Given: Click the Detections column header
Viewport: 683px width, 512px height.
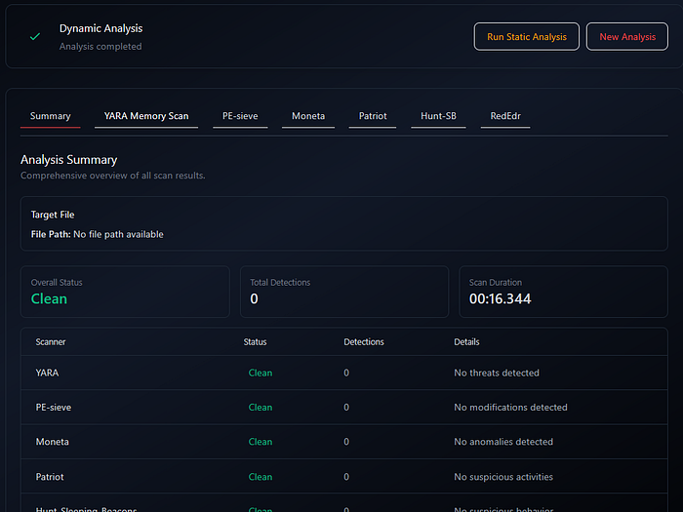Looking at the screenshot, I should tap(364, 342).
